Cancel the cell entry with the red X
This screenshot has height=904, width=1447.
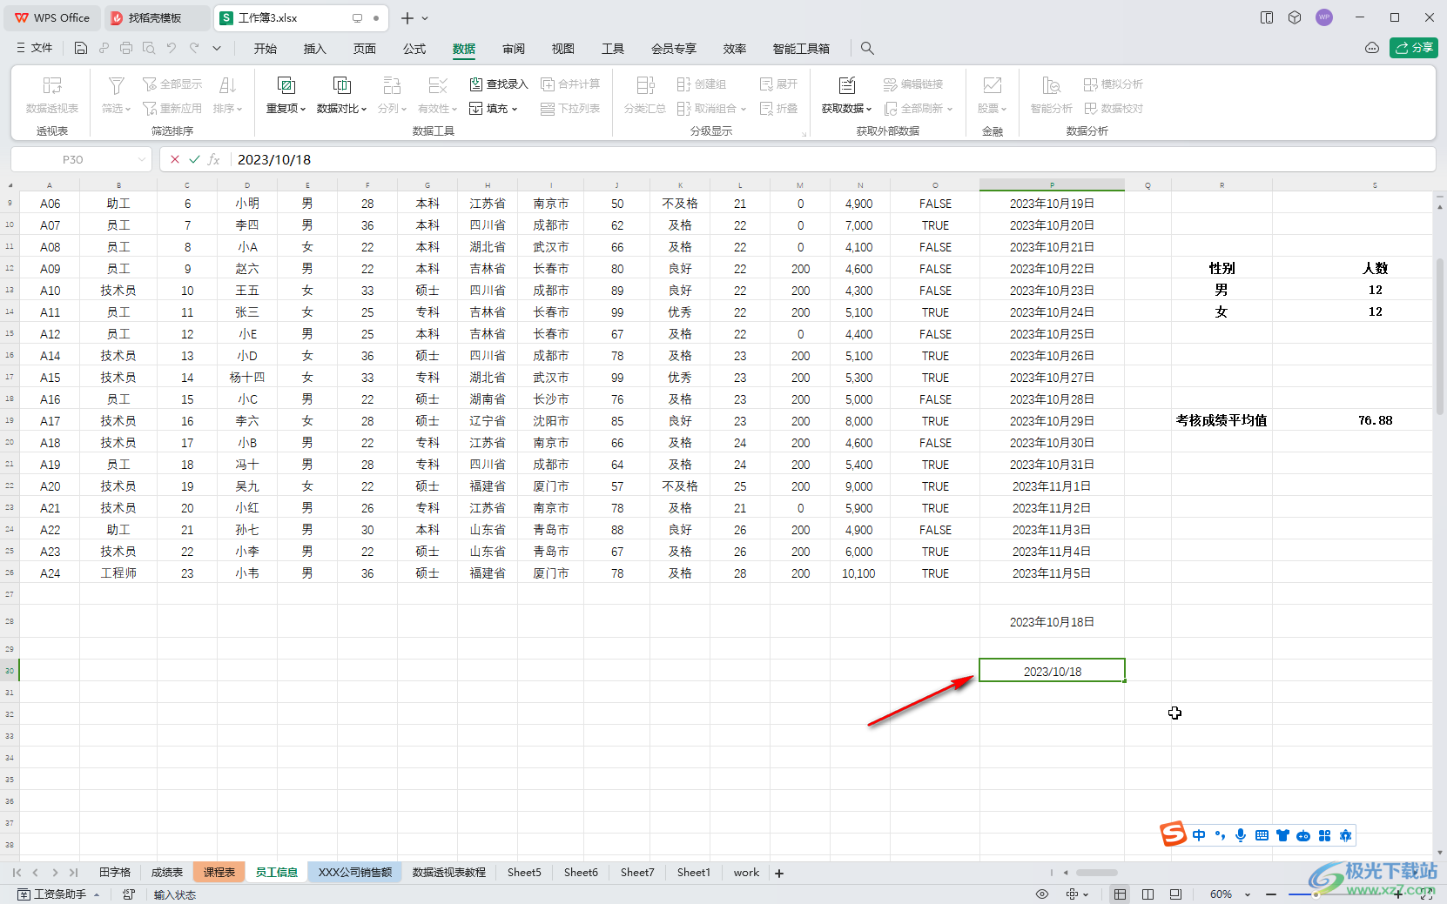coord(175,159)
